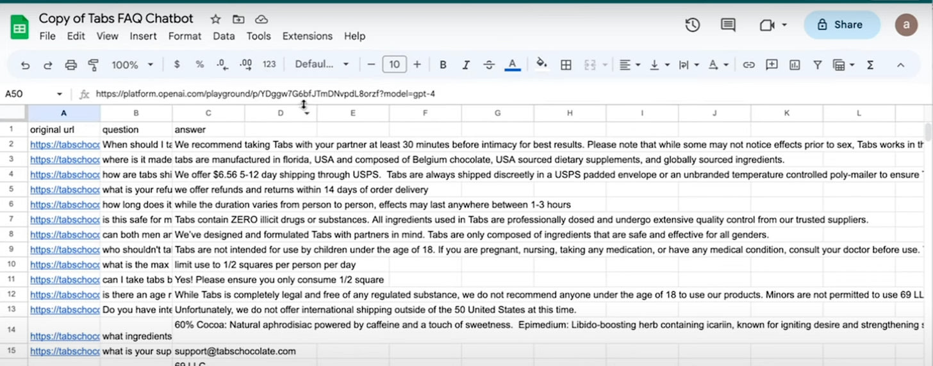Open the account avatar menu
Screen dimensions: 933x366
click(906, 24)
